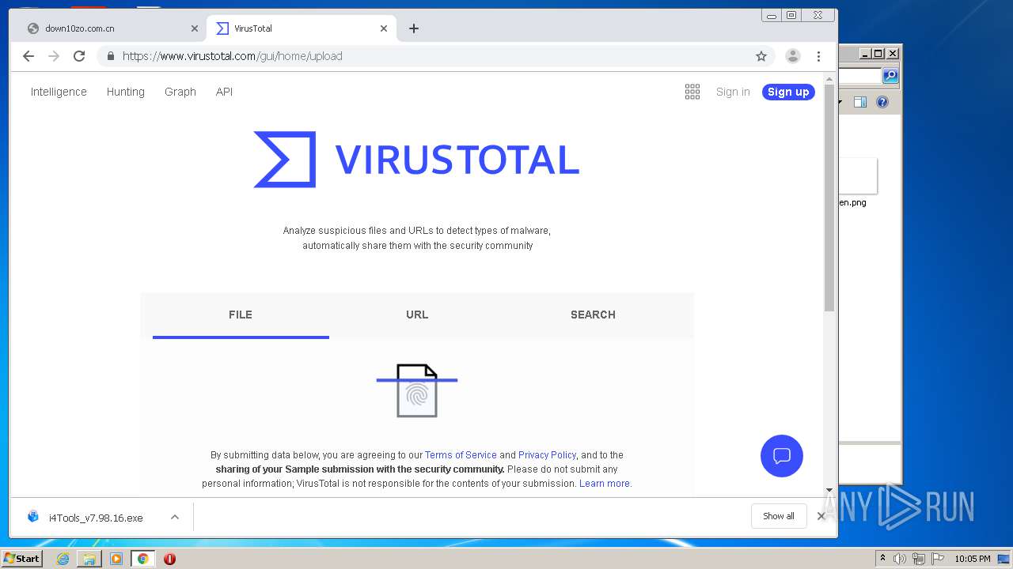1013x569 pixels.
Task: Click the browser forward arrow
Action: coord(54,56)
